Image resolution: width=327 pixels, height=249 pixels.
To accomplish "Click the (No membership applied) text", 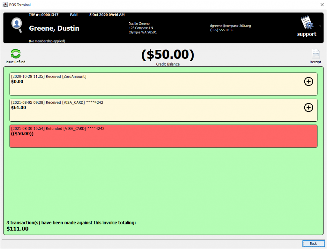I will pos(47,41).
